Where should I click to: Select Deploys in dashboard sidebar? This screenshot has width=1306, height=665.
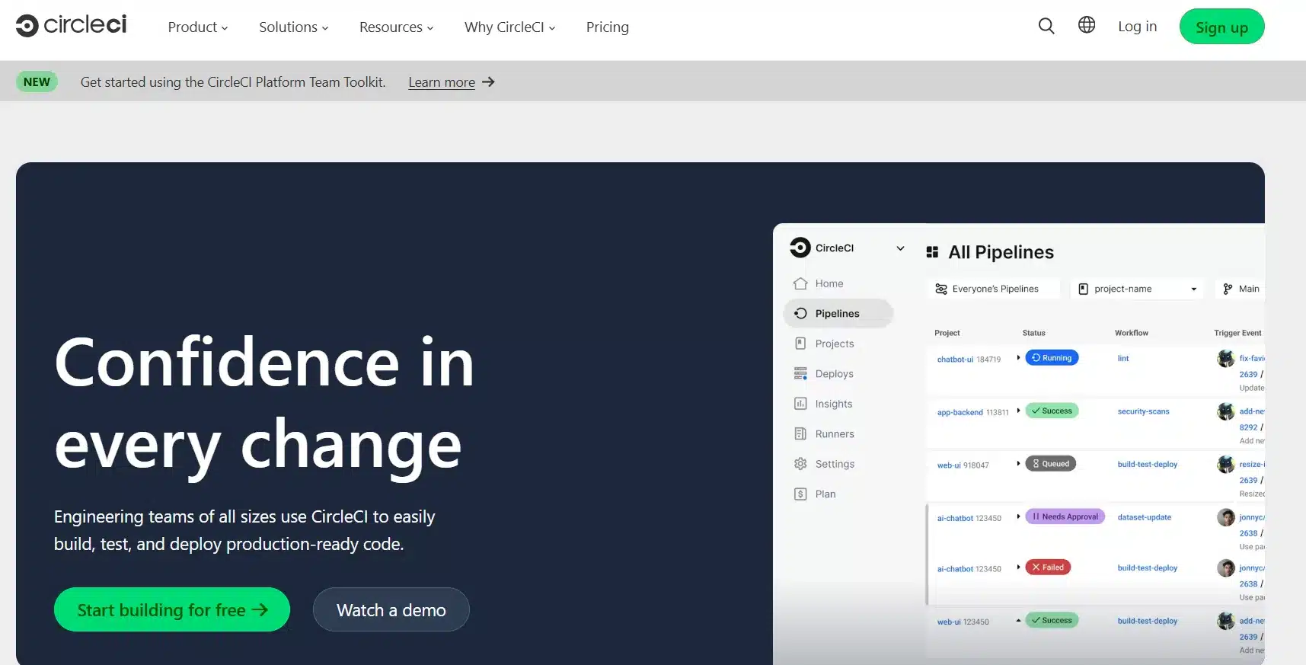click(835, 373)
